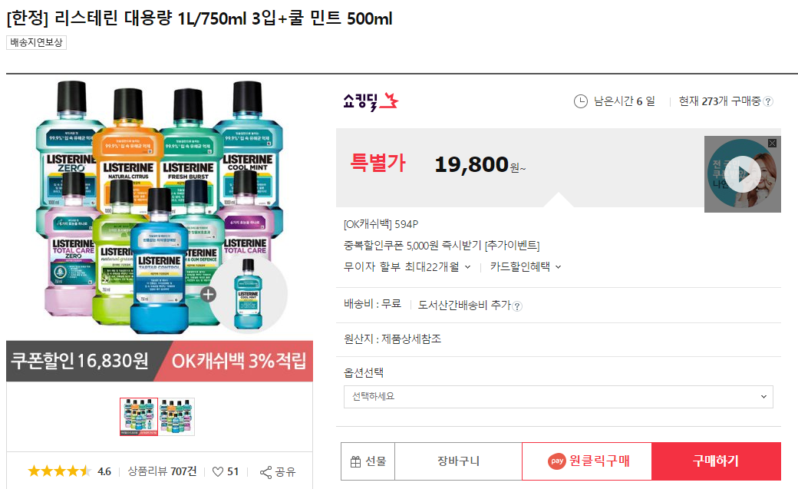
Task: Play the video overlay
Action: tap(743, 174)
